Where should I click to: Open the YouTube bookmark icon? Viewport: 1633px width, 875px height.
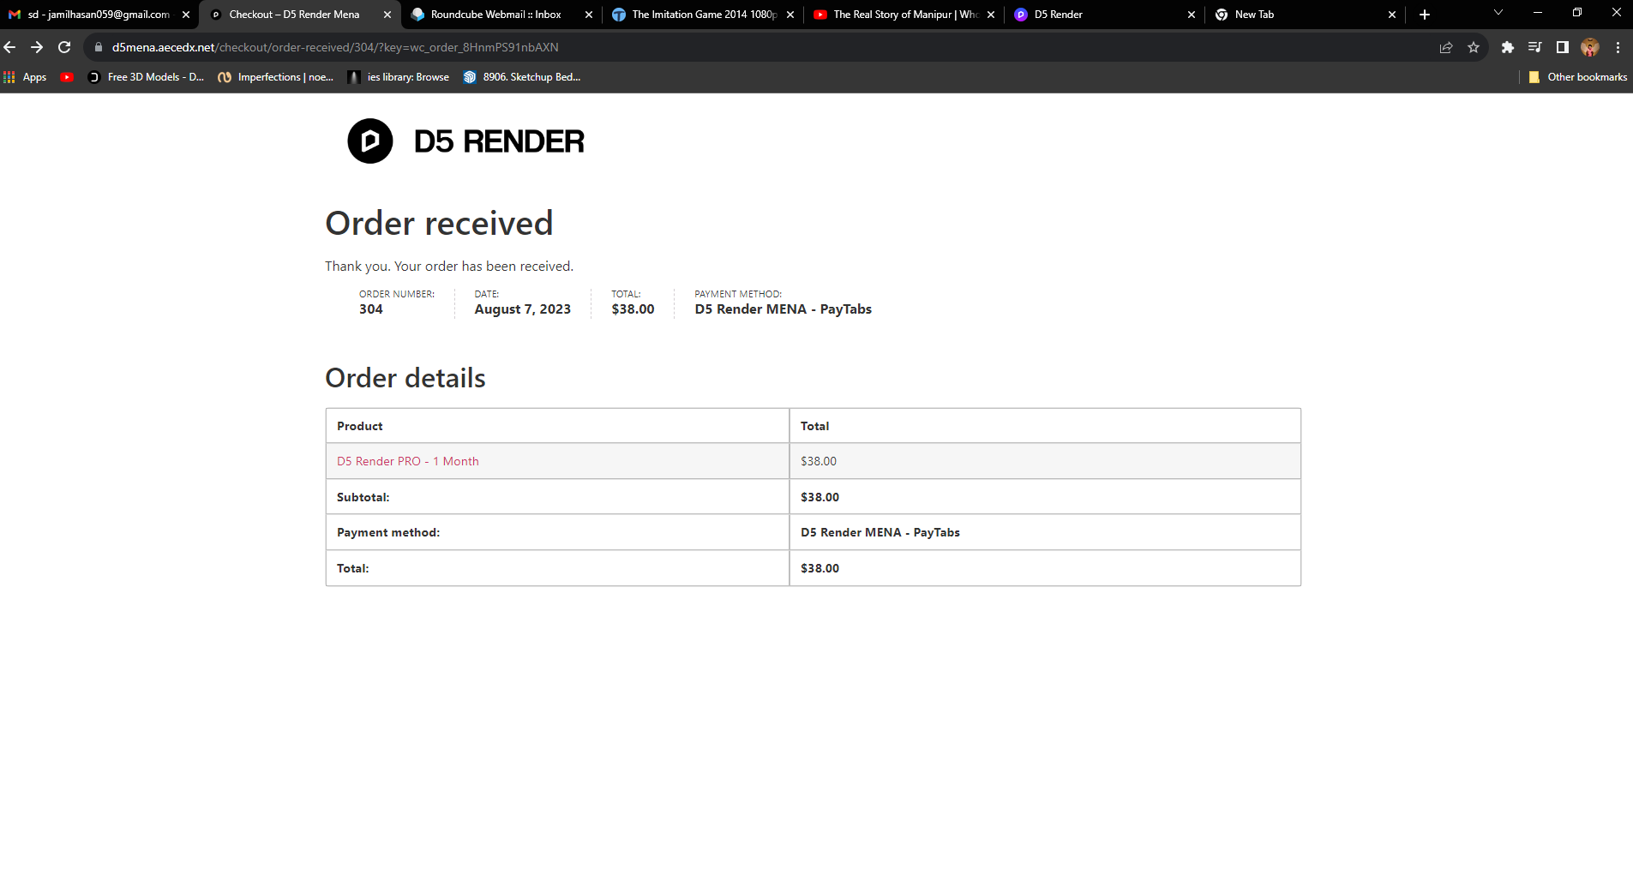(x=67, y=77)
